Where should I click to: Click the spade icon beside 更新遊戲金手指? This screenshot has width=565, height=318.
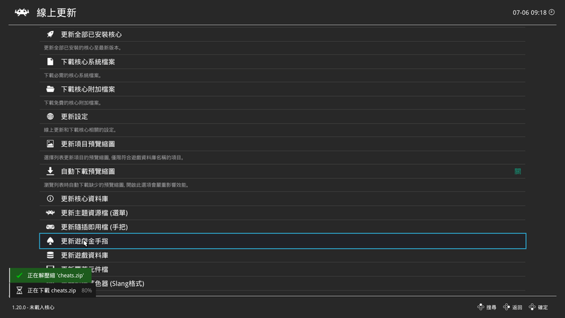(x=50, y=241)
